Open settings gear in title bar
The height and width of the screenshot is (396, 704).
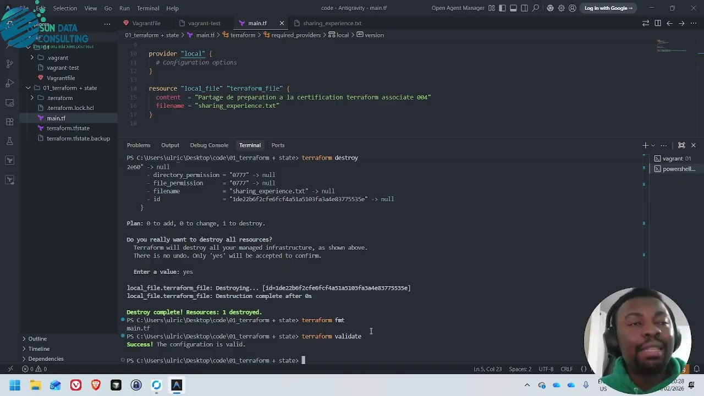(x=561, y=8)
